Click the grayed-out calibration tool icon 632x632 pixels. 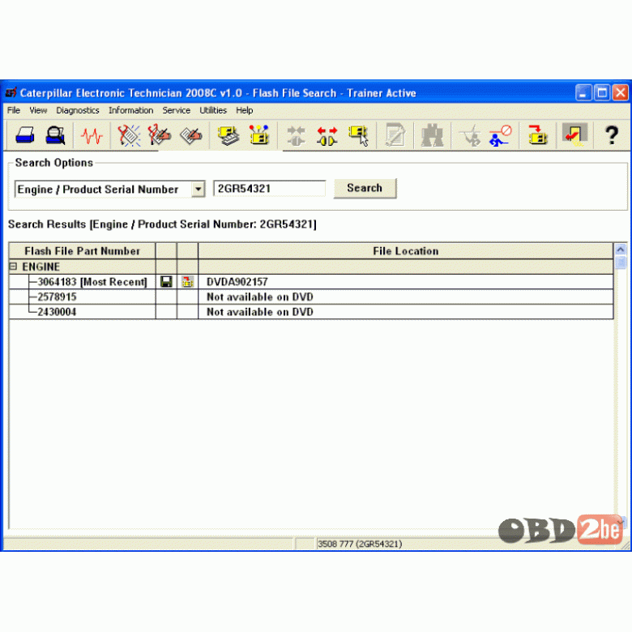[x=470, y=135]
